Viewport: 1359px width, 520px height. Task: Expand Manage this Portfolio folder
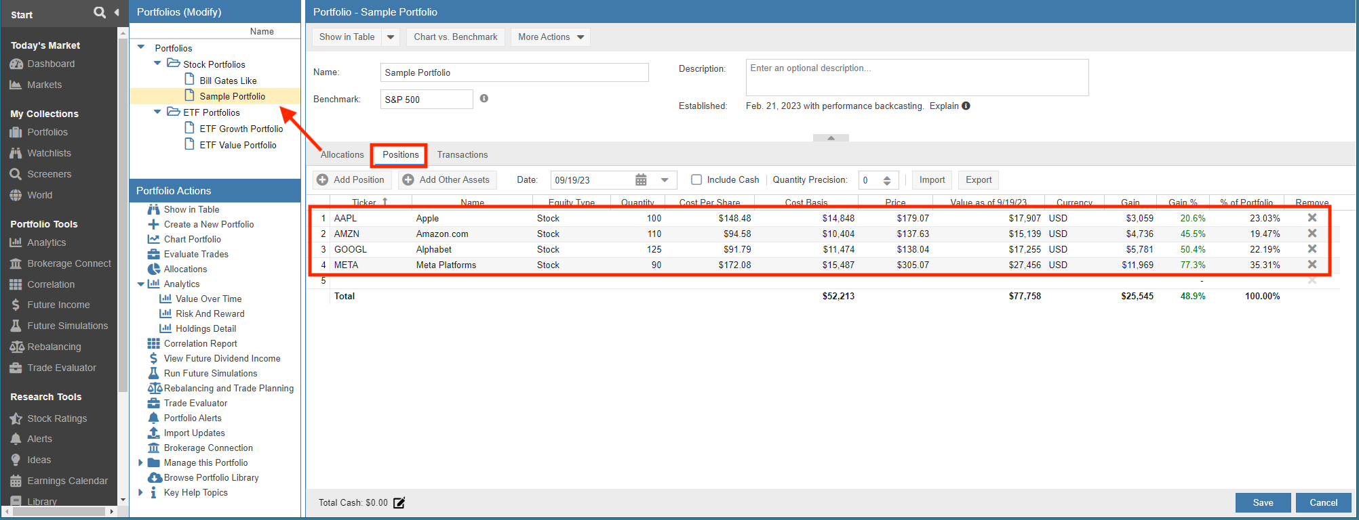141,462
